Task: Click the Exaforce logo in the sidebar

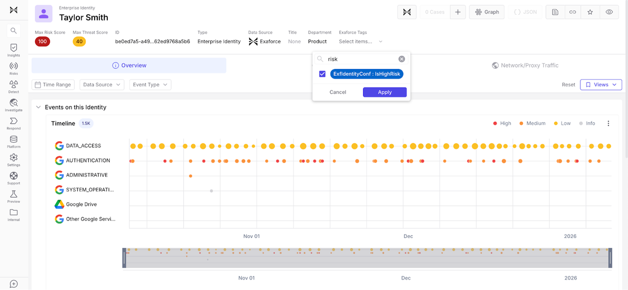Action: click(x=14, y=10)
